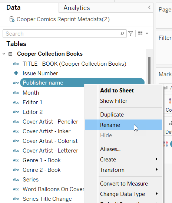Click the Abc type icon beside Month

[x=16, y=93]
